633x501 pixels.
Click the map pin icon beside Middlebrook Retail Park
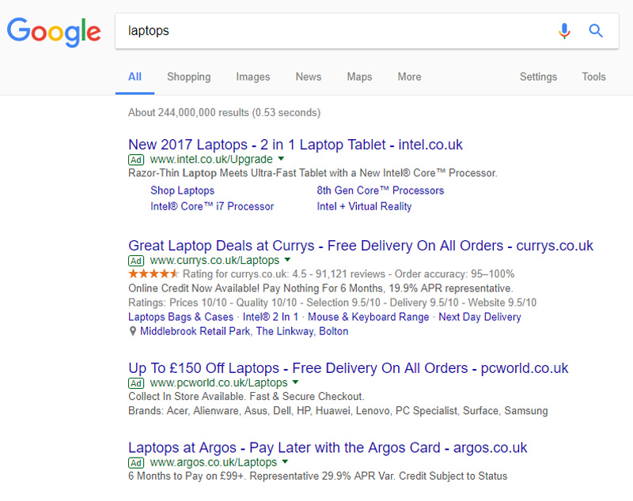[132, 332]
